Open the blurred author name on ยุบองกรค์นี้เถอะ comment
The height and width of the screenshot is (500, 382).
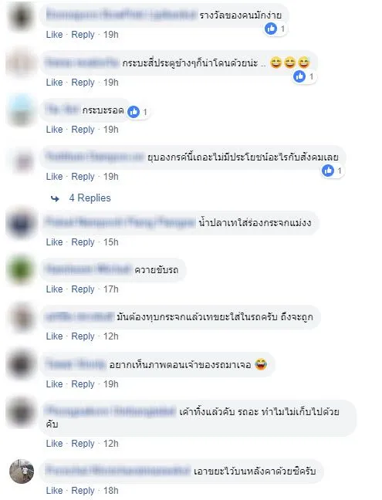(x=95, y=157)
